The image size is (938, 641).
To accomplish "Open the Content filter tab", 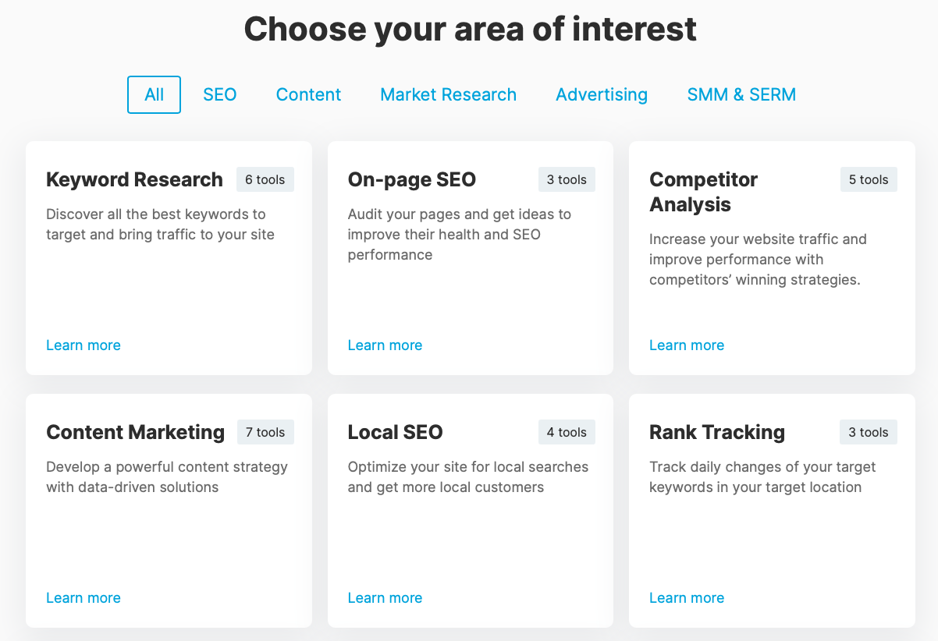I will (x=308, y=94).
